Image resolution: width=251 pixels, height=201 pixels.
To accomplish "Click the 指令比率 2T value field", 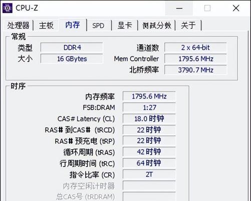I will (149, 174).
